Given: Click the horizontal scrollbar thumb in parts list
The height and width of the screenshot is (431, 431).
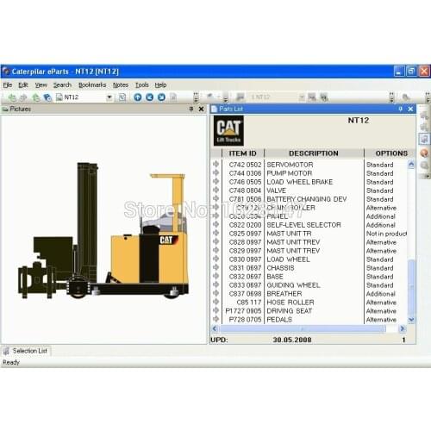Looking at the screenshot, I should click(x=302, y=328).
